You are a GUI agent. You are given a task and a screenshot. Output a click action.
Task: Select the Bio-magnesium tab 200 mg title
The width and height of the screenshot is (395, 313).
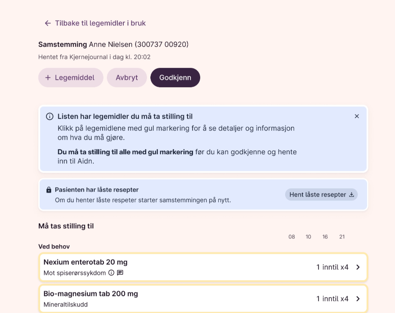pyautogui.click(x=90, y=294)
